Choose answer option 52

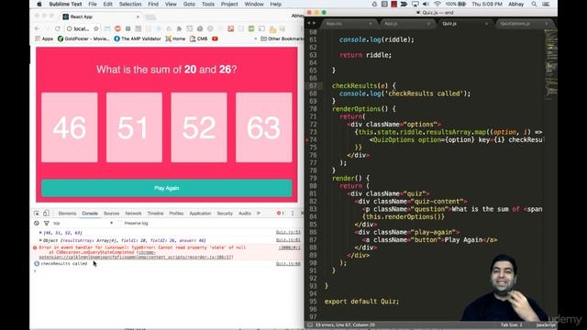point(199,127)
